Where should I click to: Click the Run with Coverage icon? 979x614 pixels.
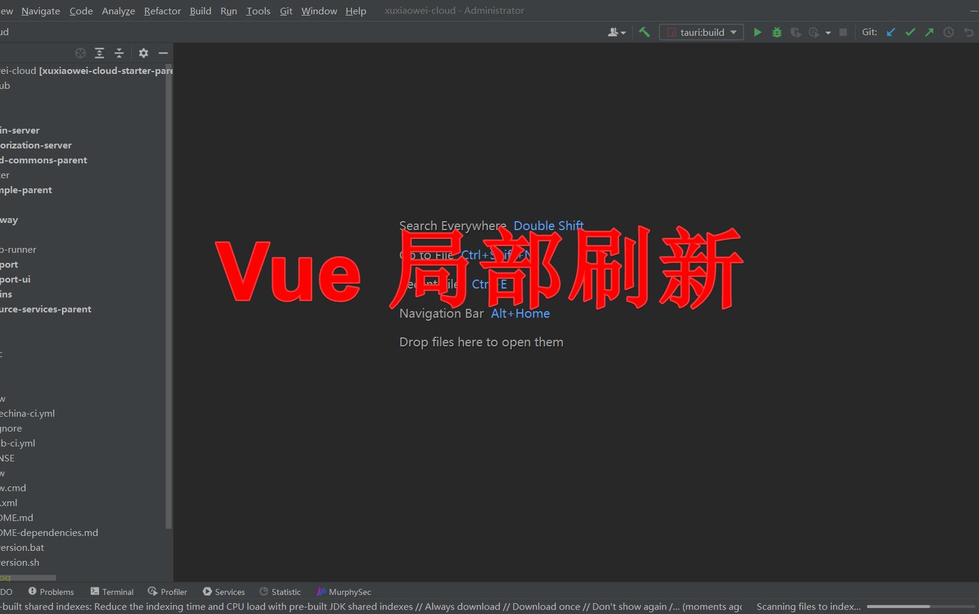[795, 32]
